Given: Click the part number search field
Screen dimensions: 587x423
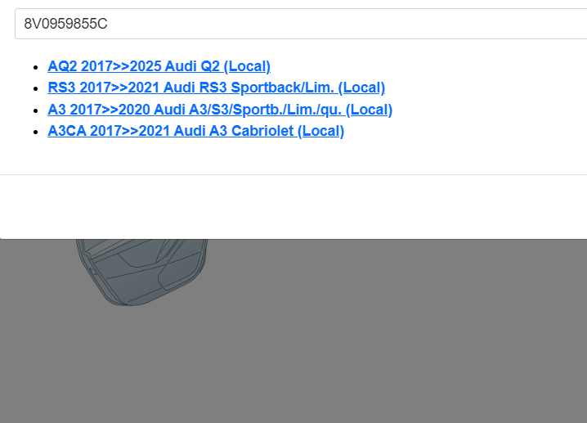Looking at the screenshot, I should (x=294, y=24).
